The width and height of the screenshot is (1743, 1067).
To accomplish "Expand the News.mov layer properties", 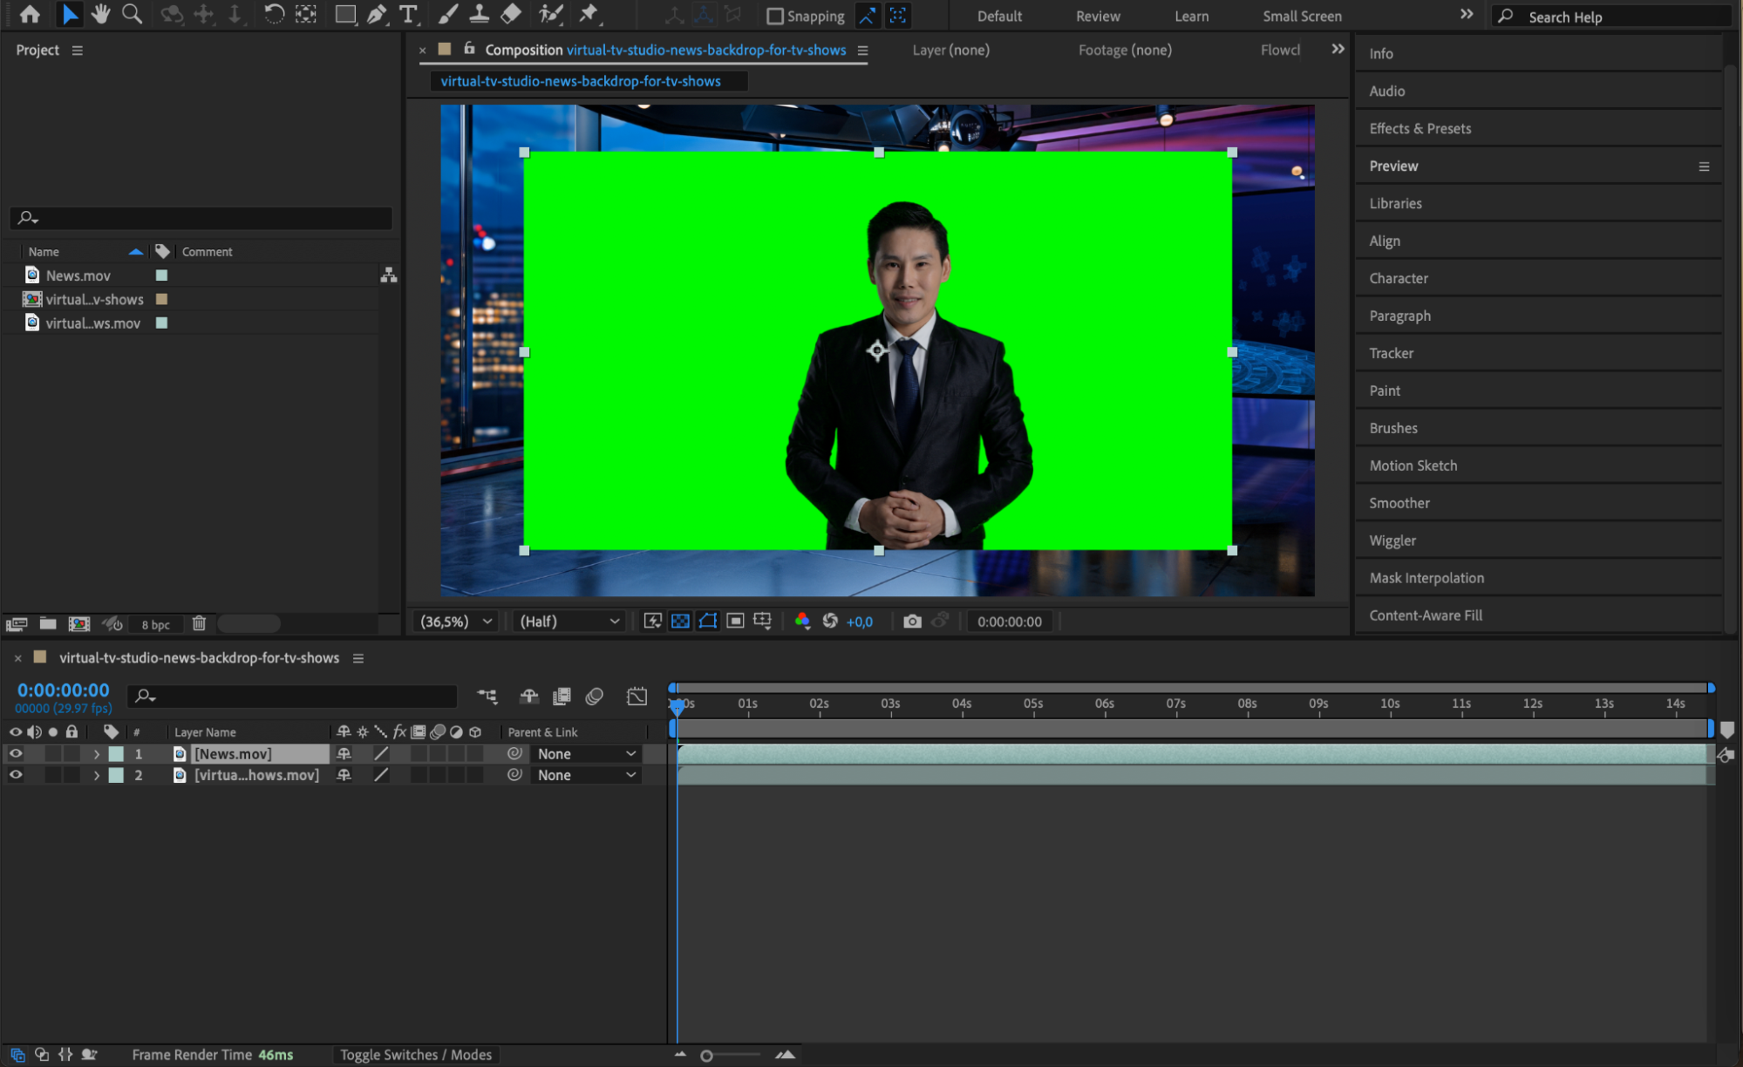I will tap(96, 754).
